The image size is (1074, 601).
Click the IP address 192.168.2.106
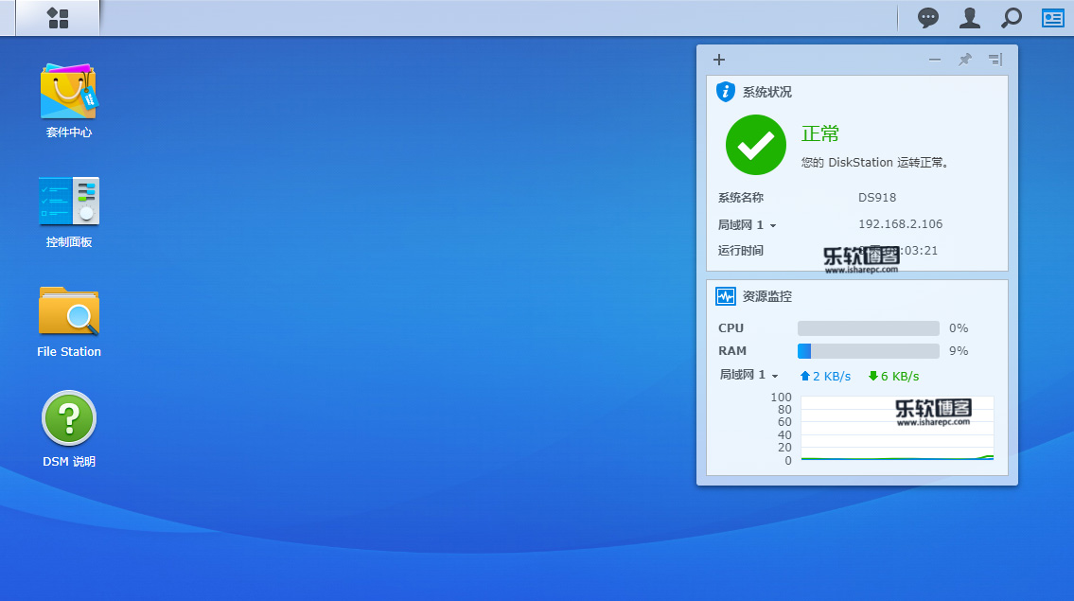[x=900, y=224]
